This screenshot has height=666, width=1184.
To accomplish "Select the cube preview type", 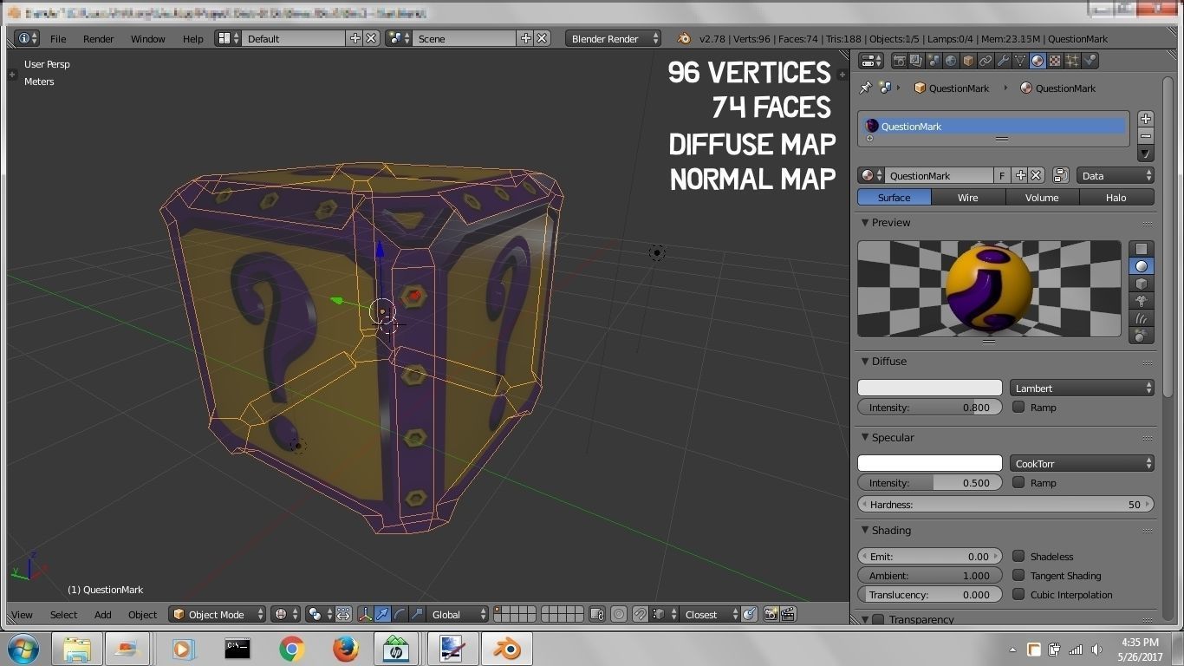I will (x=1142, y=284).
